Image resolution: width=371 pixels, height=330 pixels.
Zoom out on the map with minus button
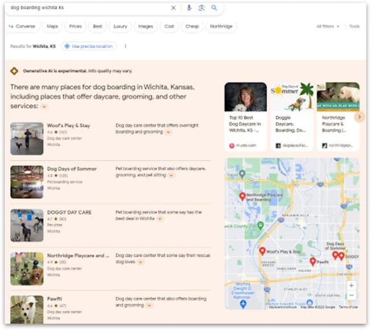pos(351,295)
